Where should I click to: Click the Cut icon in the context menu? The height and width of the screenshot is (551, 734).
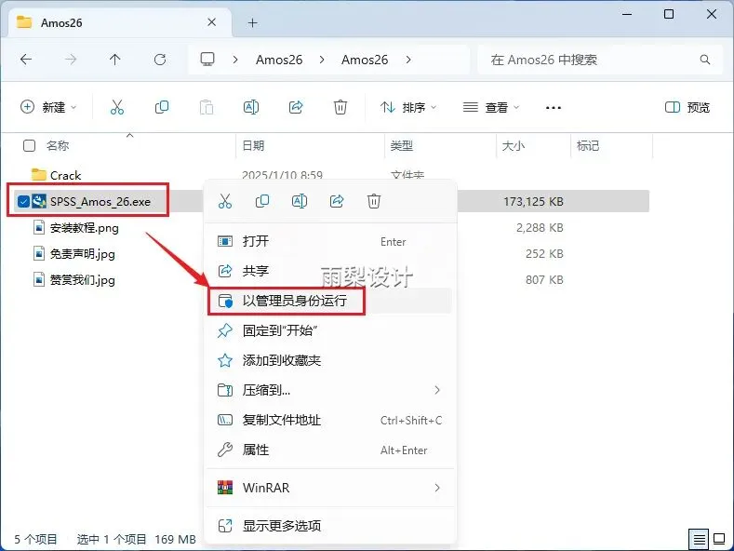[225, 201]
